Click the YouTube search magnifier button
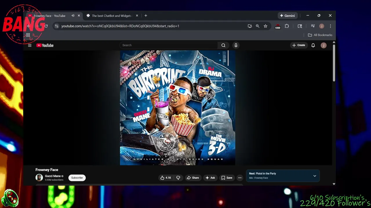371x208 pixels. 223,45
